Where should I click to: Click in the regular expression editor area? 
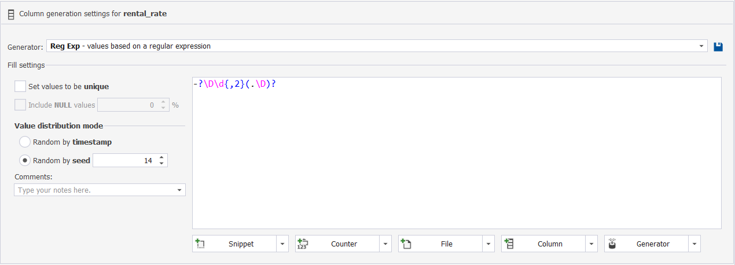coord(457,153)
